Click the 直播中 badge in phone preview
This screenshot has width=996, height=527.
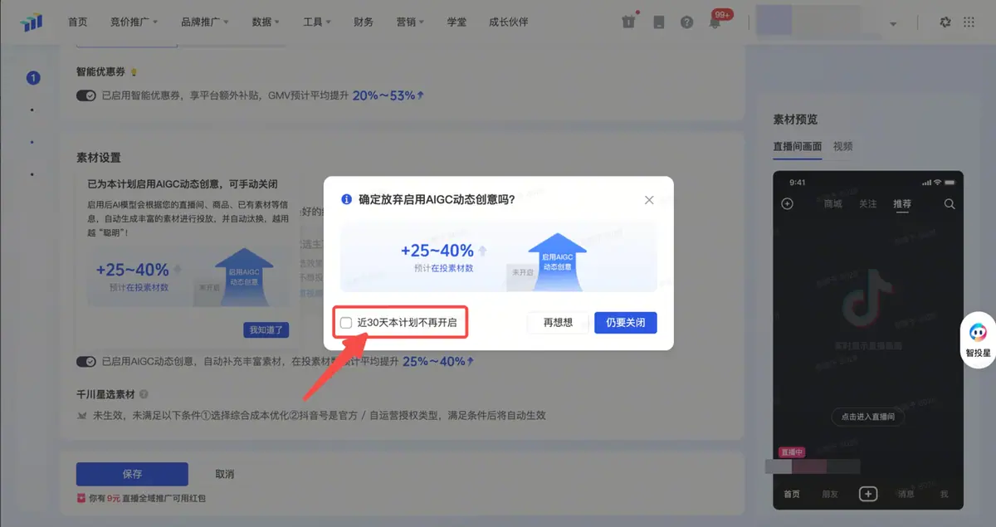[792, 452]
